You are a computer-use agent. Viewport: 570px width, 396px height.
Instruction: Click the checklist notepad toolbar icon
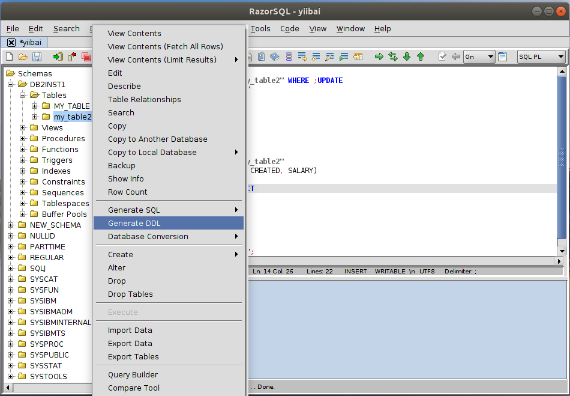point(442,56)
